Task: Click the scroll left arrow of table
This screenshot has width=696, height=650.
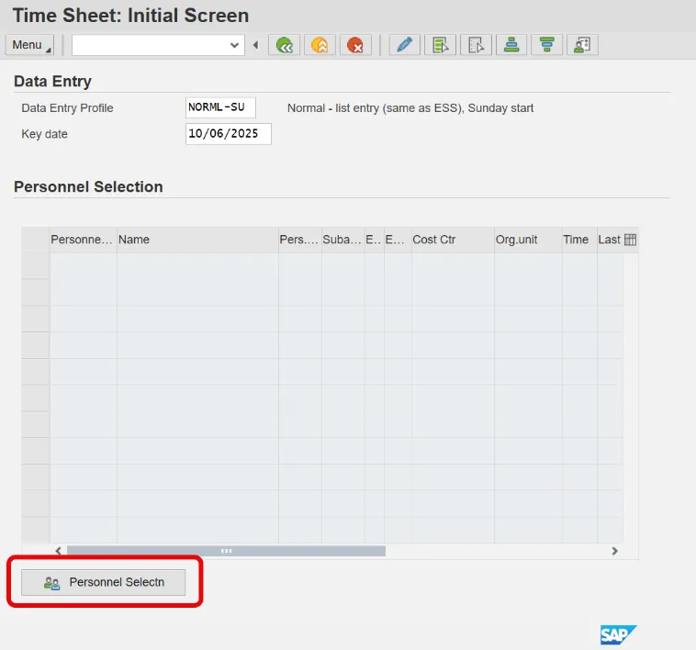Action: [x=58, y=551]
